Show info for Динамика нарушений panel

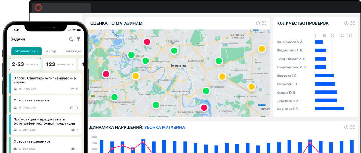coord(346,127)
